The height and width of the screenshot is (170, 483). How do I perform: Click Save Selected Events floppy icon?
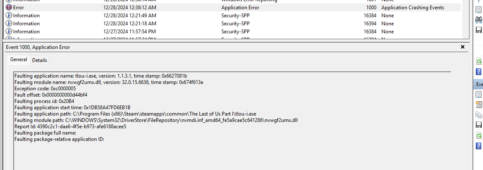[479, 125]
